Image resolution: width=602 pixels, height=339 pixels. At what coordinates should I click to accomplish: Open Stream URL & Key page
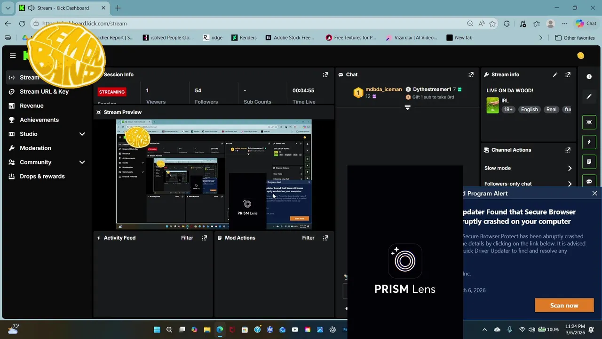click(44, 91)
